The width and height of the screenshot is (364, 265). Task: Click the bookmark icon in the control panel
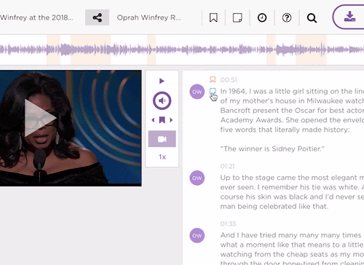click(x=162, y=120)
